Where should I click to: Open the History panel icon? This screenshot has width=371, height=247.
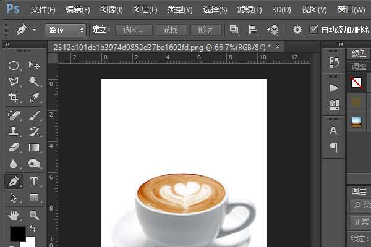click(334, 62)
